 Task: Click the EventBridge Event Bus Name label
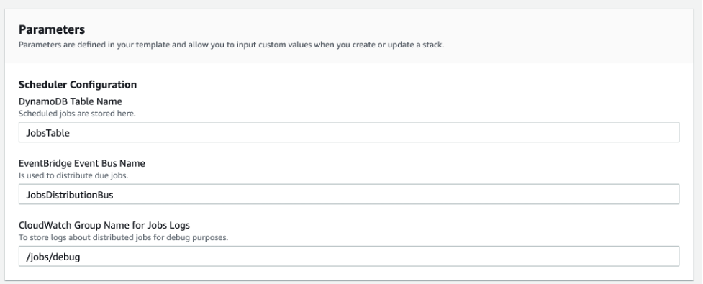click(81, 163)
